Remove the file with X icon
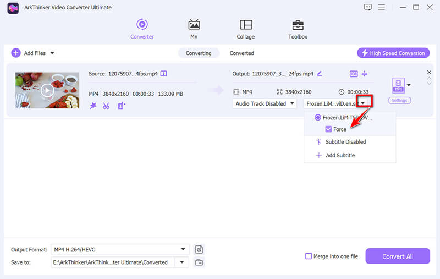This screenshot has height=279, width=440. click(429, 72)
